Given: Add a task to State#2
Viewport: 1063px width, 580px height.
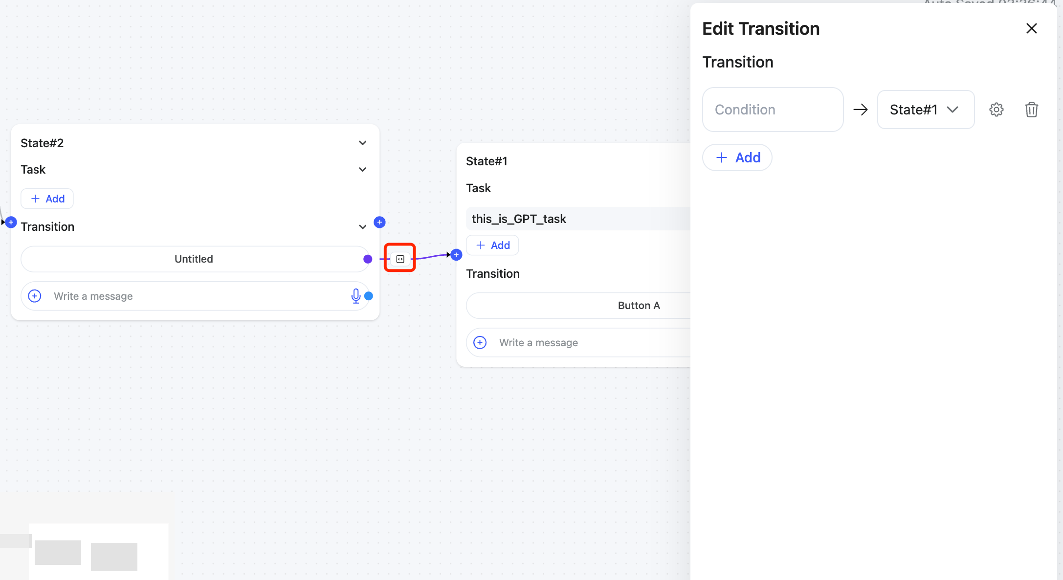Looking at the screenshot, I should [47, 199].
